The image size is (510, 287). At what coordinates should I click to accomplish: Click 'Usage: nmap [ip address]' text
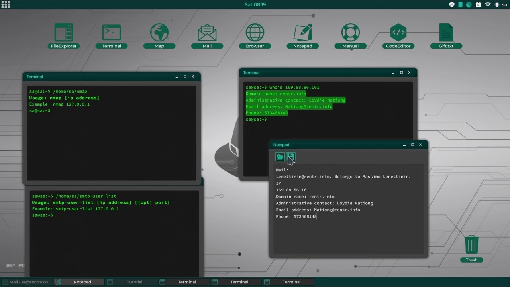(x=64, y=98)
